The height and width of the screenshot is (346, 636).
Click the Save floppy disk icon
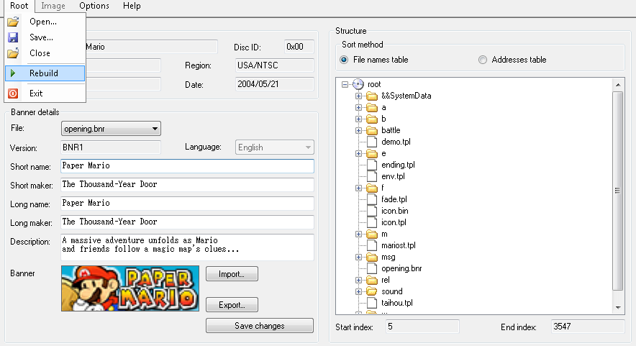[x=13, y=37]
